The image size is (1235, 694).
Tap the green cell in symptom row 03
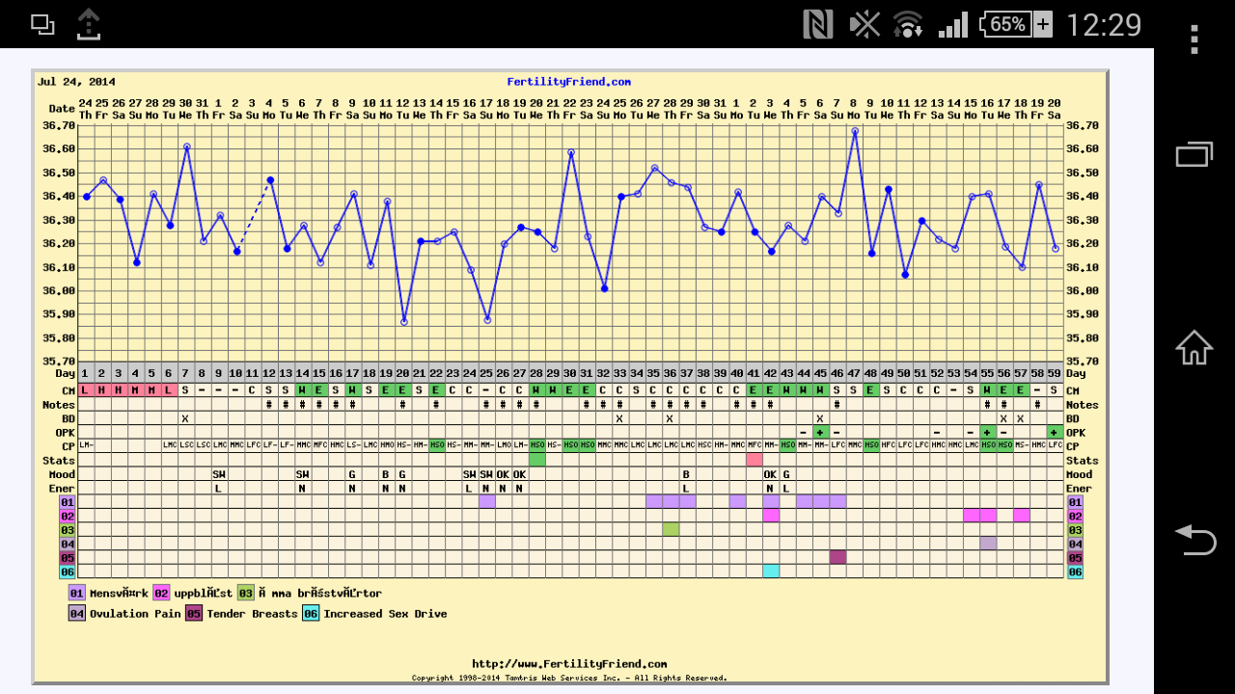tap(671, 529)
